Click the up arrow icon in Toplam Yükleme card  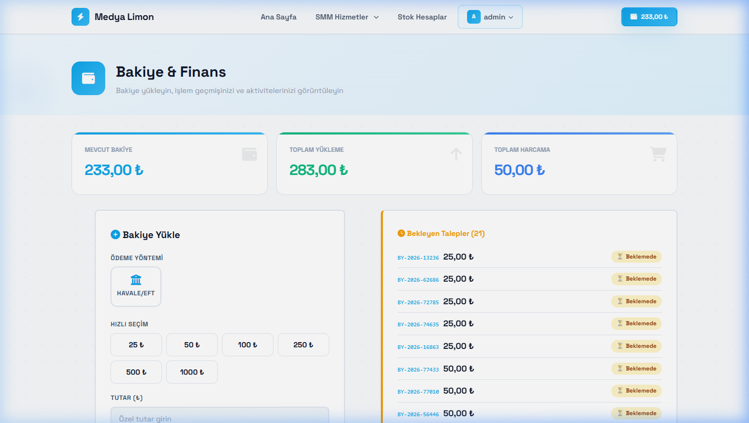point(456,154)
